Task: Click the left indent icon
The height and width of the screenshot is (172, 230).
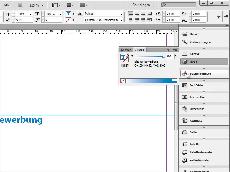Action: pyautogui.click(x=158, y=14)
